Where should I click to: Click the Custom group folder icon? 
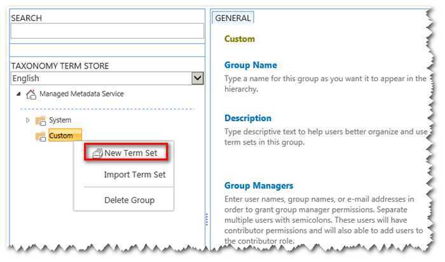point(41,136)
